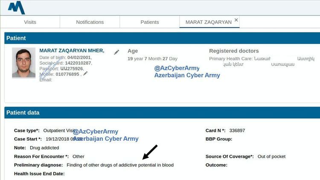Click the Reason For Encounter value
Screen dimensions: 320x180
pos(79,157)
